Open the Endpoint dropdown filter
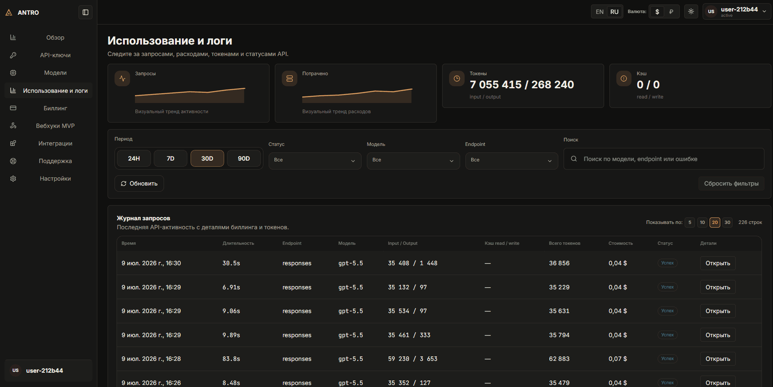Image resolution: width=773 pixels, height=387 pixels. coord(512,160)
